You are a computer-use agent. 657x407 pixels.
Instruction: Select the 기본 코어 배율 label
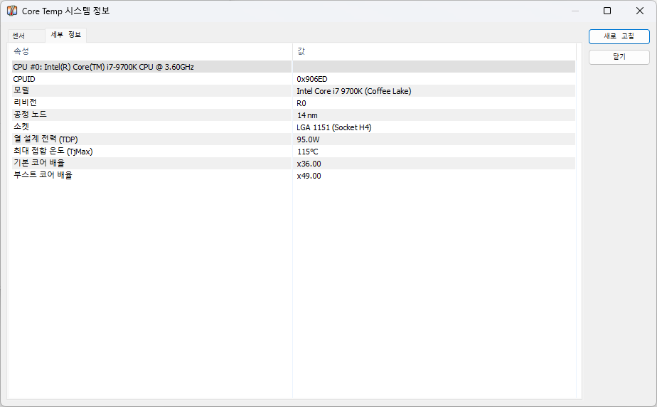[x=39, y=163]
